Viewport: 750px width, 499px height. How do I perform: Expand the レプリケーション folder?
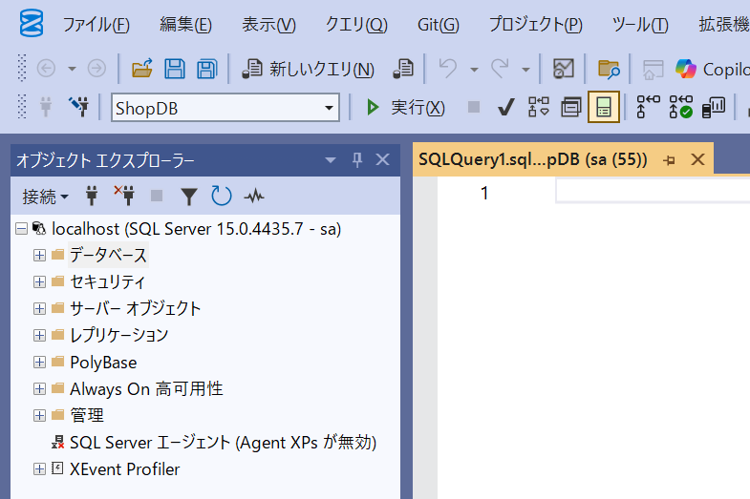tap(39, 335)
